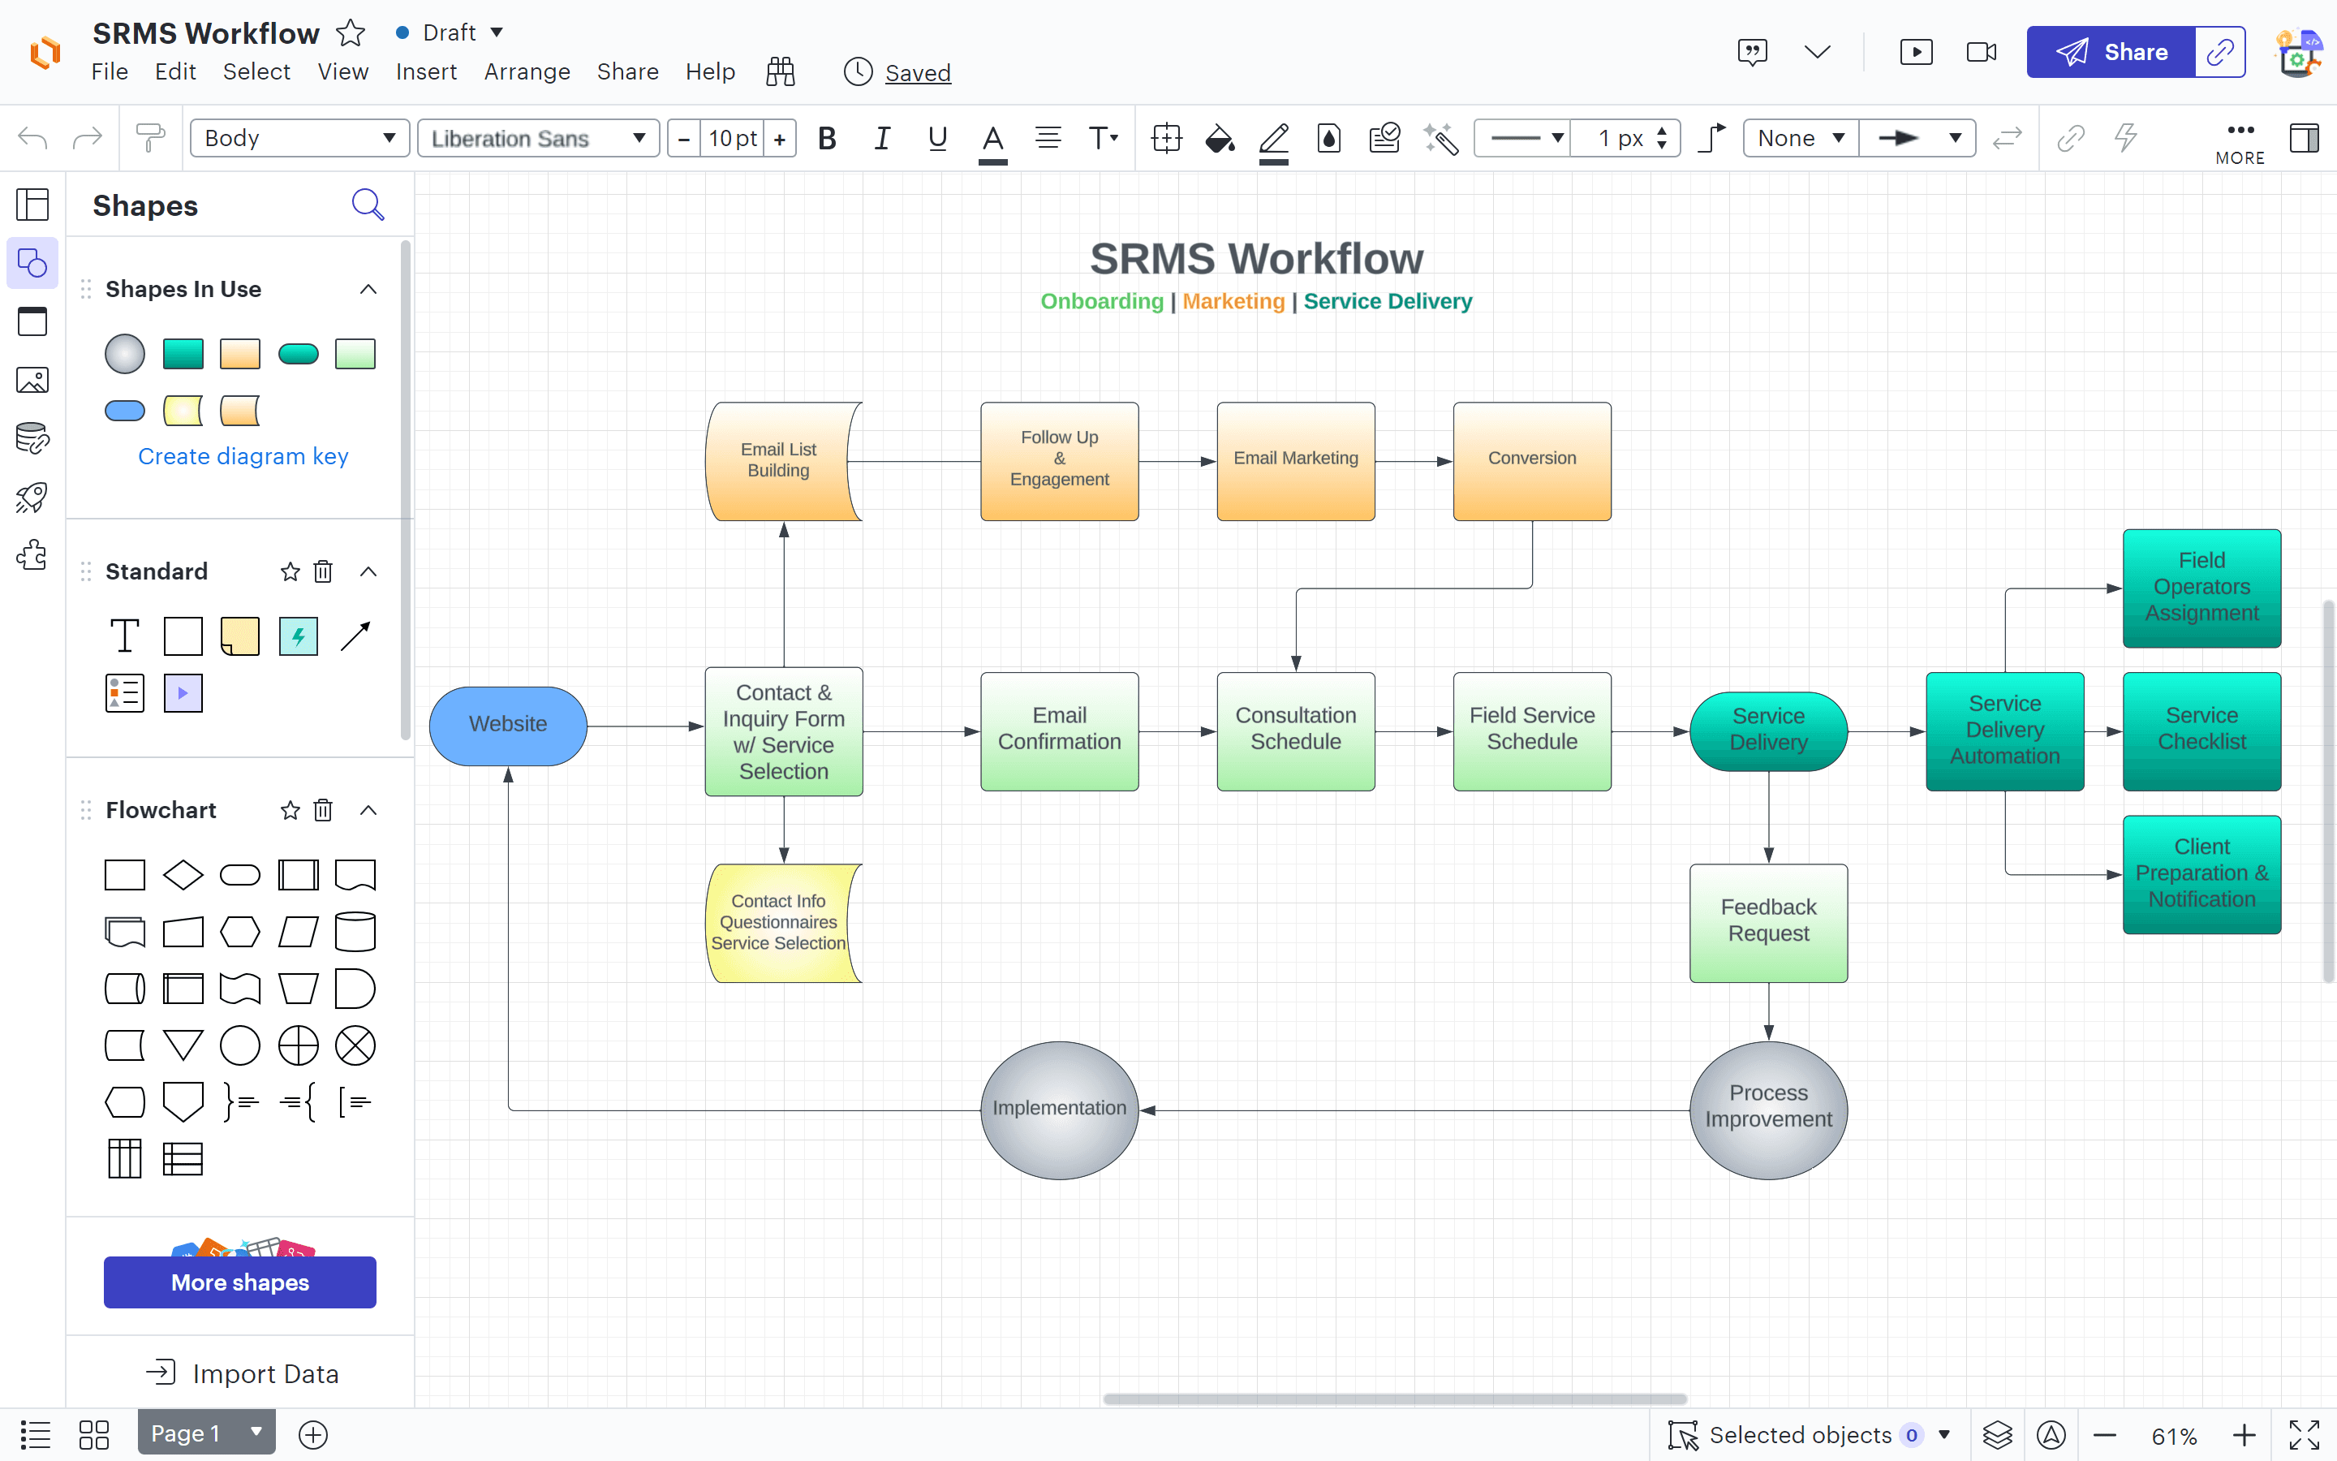The image size is (2337, 1461).
Task: Click Create diagram key link
Action: (243, 456)
